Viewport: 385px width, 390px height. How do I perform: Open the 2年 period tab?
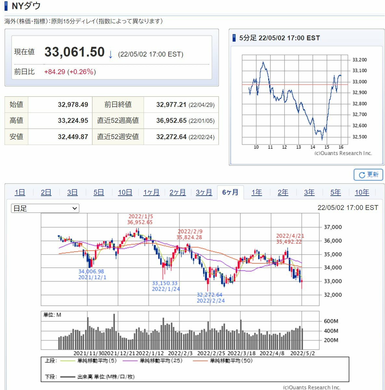[x=283, y=192]
